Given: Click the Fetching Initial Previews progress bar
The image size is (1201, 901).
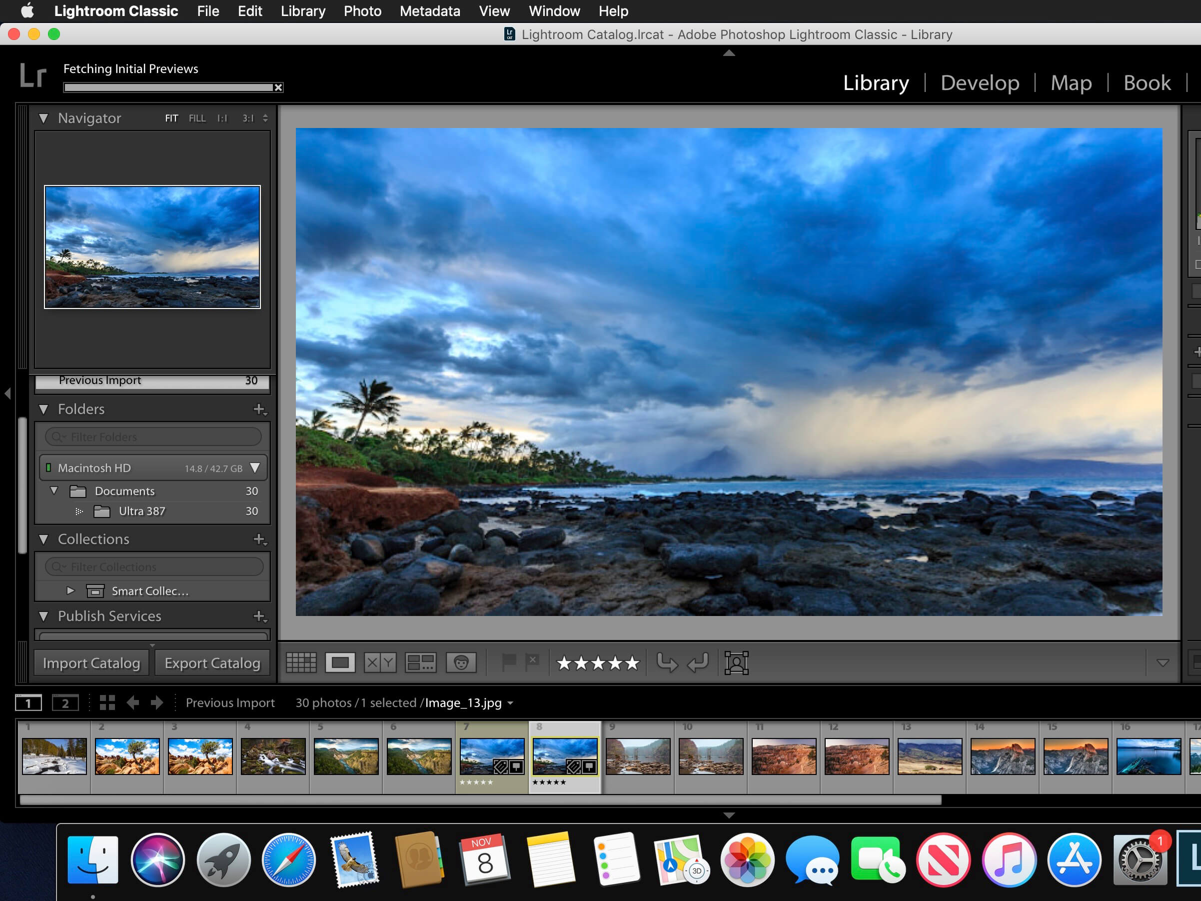Looking at the screenshot, I should pos(168,87).
